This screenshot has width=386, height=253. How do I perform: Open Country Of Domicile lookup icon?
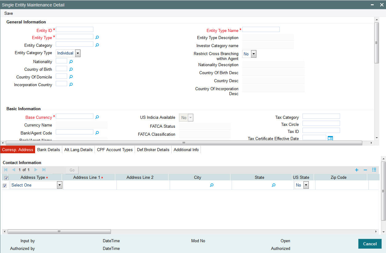[x=71, y=77]
